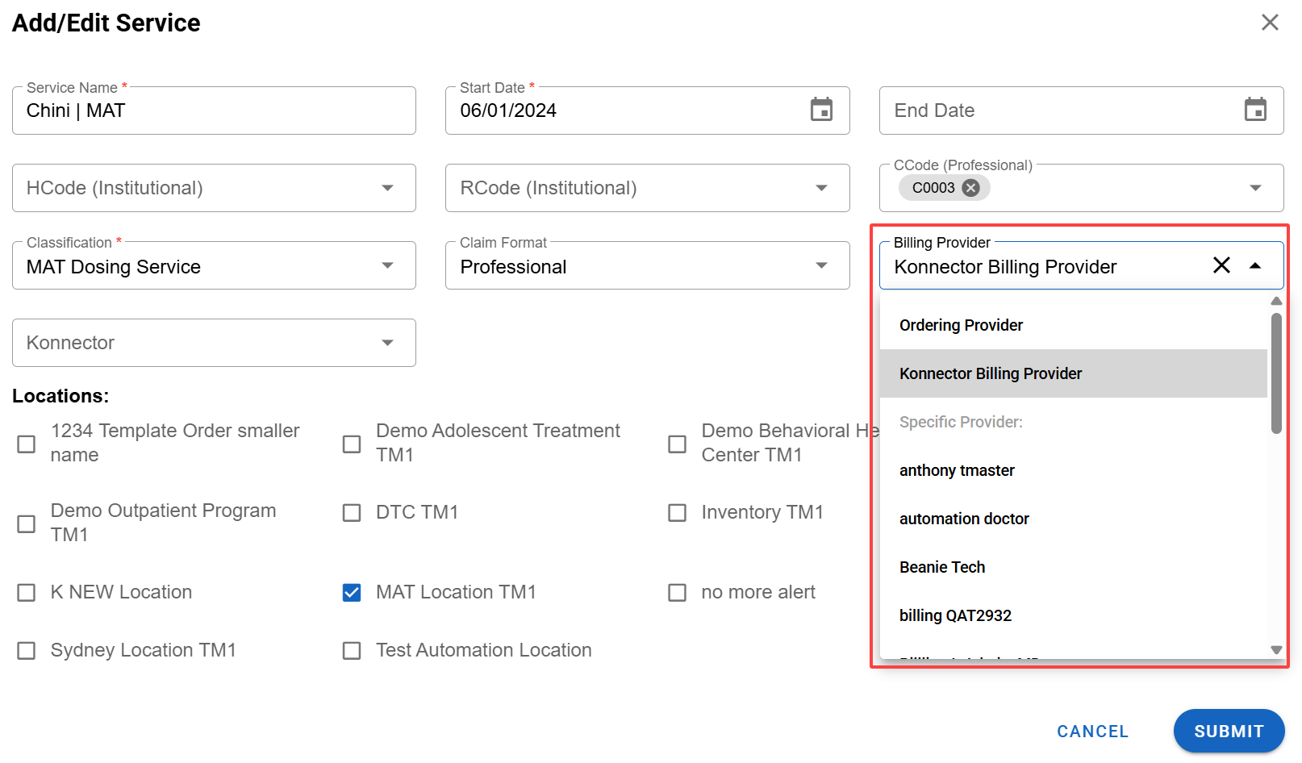Select Ordering Provider from the list
Viewport: 1302px width, 763px height.
(961, 325)
